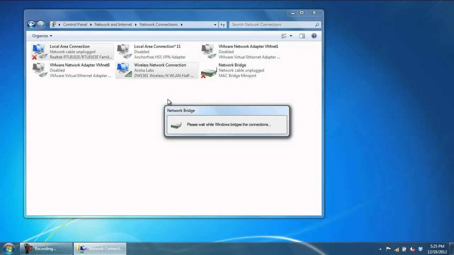
Task: Open the Change view dropdown arrow
Action: click(x=291, y=36)
